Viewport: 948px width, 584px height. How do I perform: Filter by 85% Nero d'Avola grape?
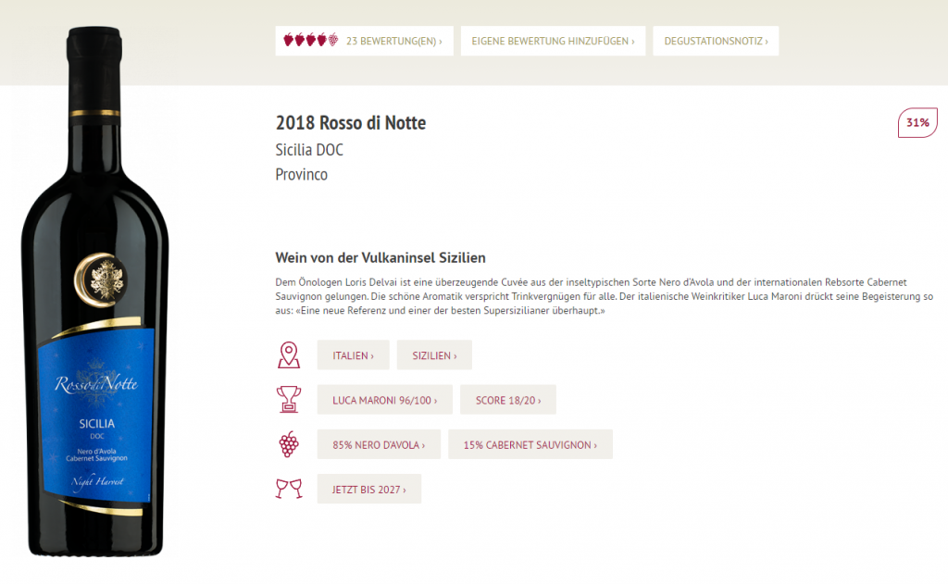click(379, 444)
